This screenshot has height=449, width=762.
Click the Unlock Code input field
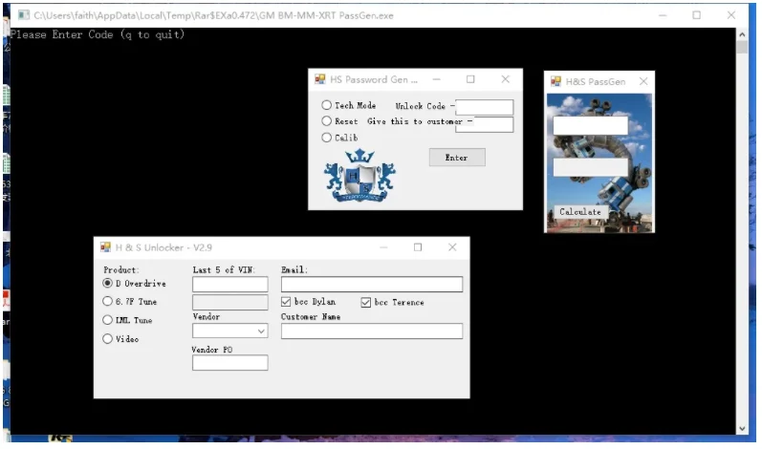coord(484,107)
